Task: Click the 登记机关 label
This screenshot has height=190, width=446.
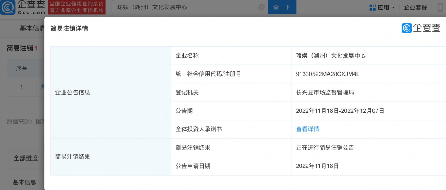Action: click(x=187, y=93)
